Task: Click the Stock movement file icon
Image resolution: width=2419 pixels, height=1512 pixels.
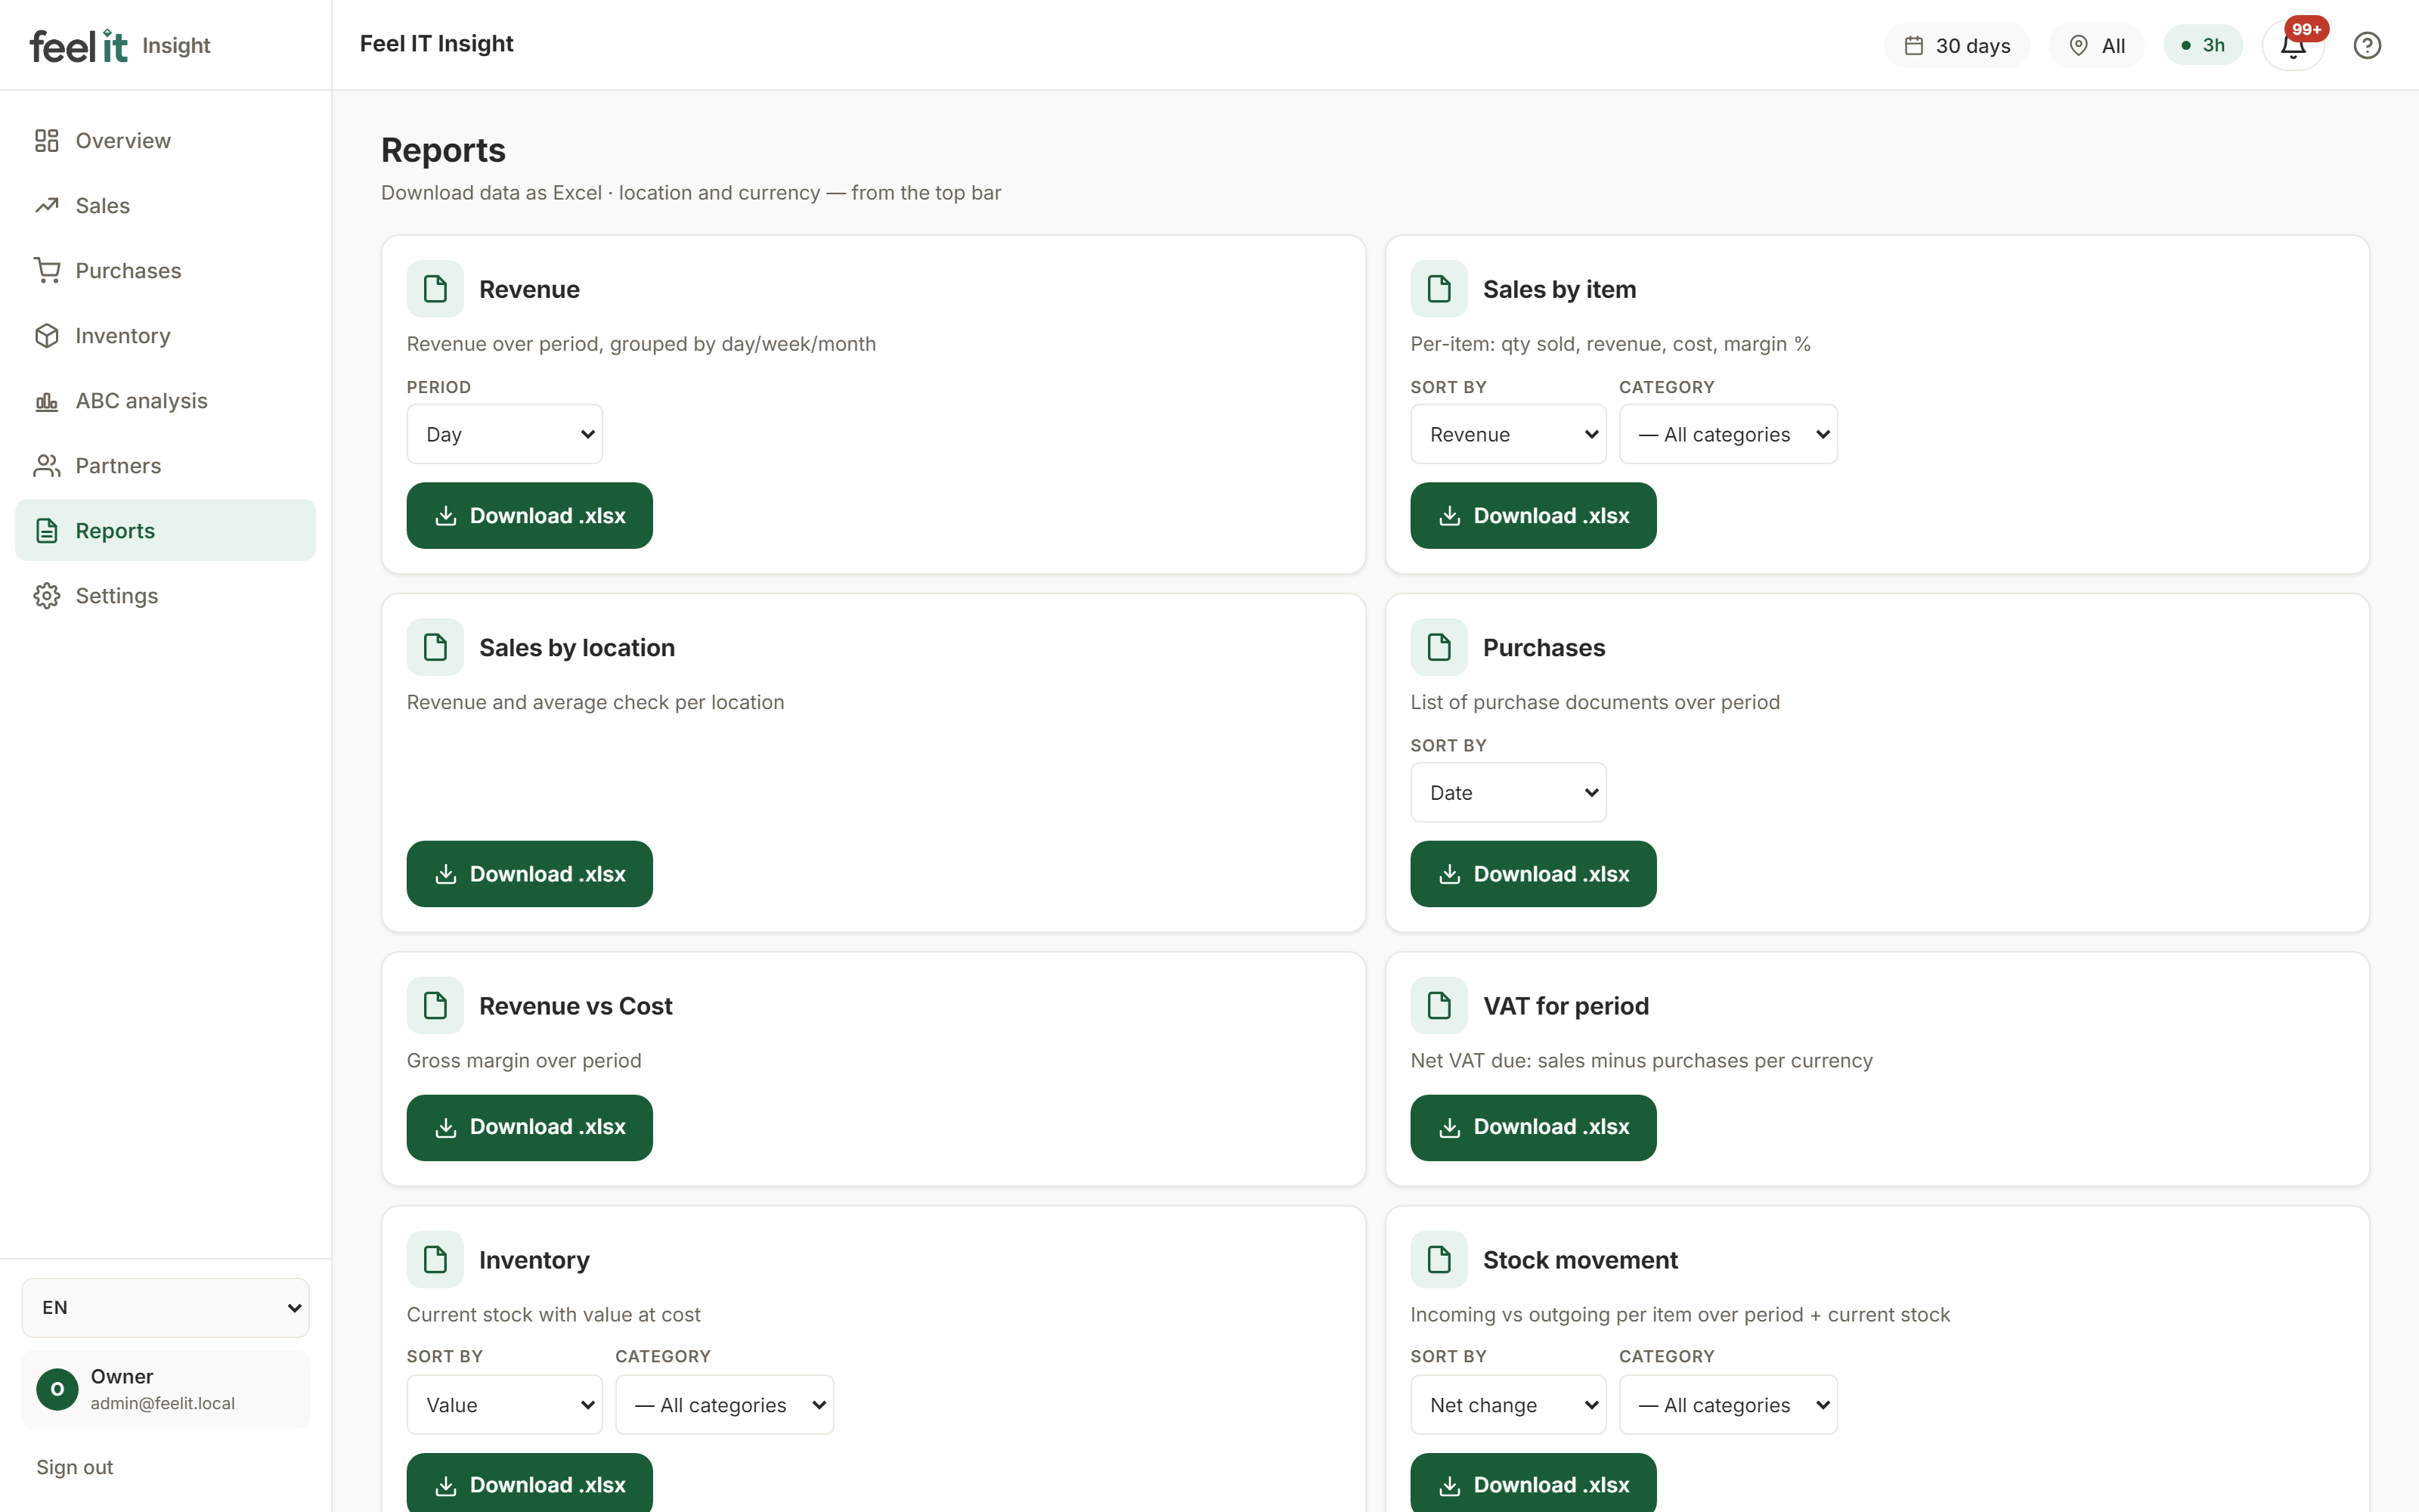Action: [x=1439, y=1259]
